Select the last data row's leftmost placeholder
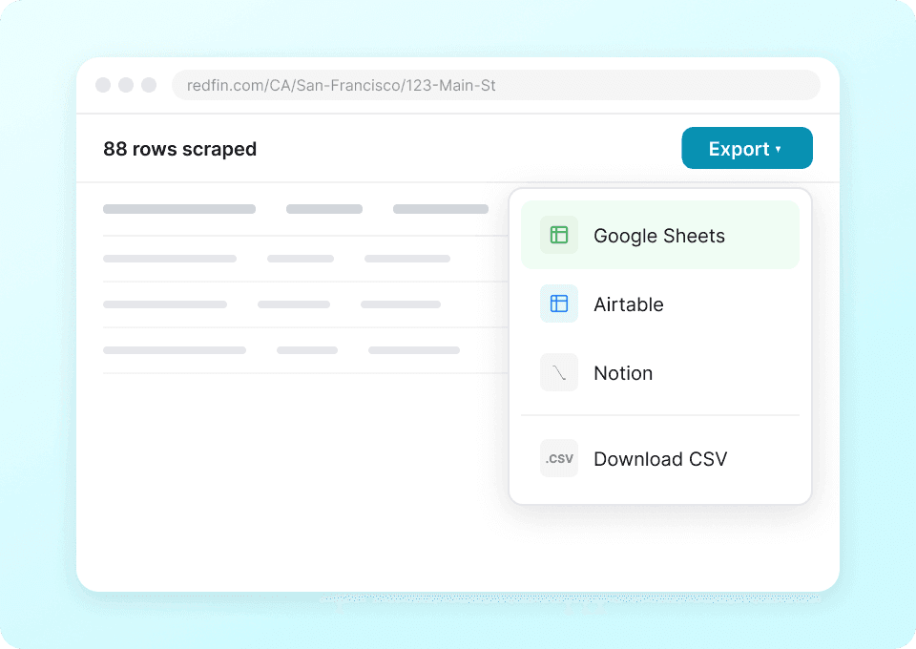 (175, 350)
